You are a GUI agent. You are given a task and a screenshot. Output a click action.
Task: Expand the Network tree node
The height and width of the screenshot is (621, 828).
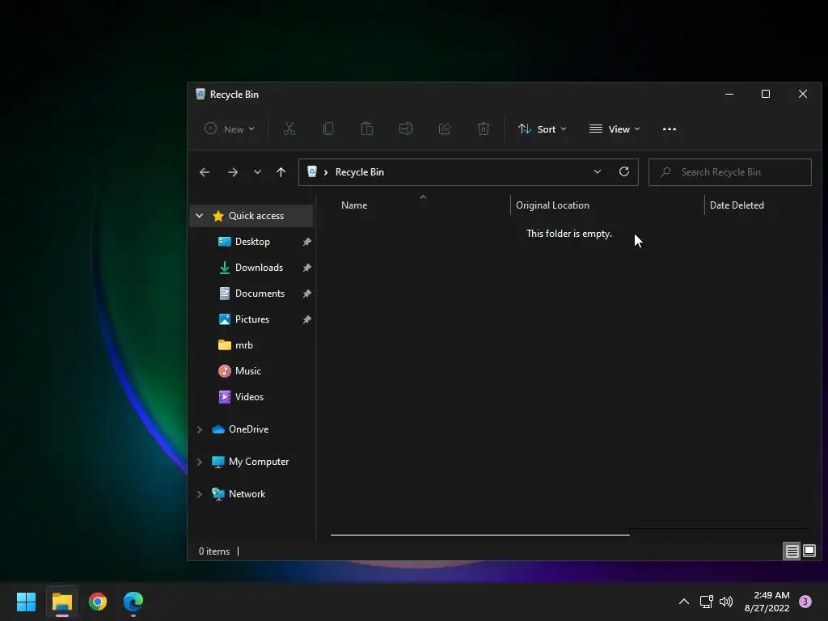coord(200,494)
